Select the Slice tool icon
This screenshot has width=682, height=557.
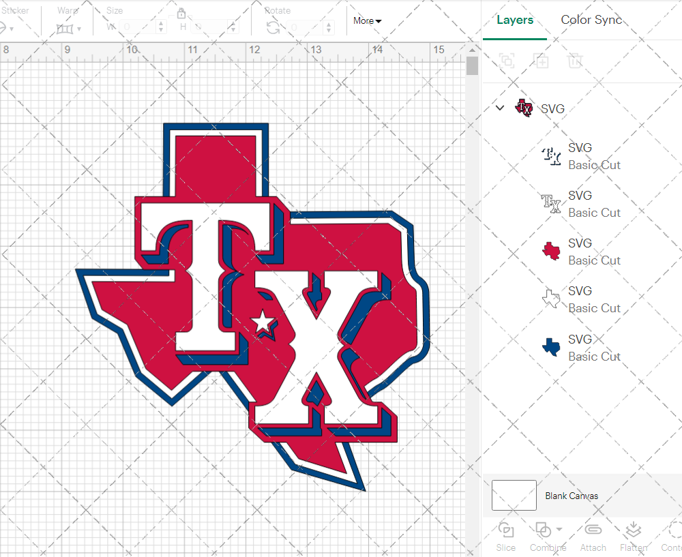pos(506,529)
